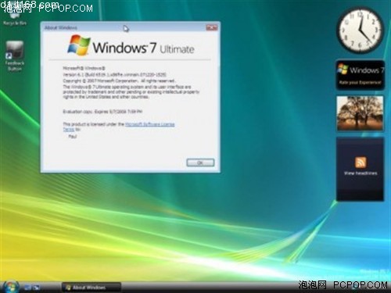Click View headlines in feed gadget
This screenshot has height=293, width=391.
[x=361, y=173]
